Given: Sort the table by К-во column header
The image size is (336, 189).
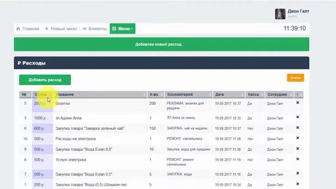Looking at the screenshot, I should [156, 94].
